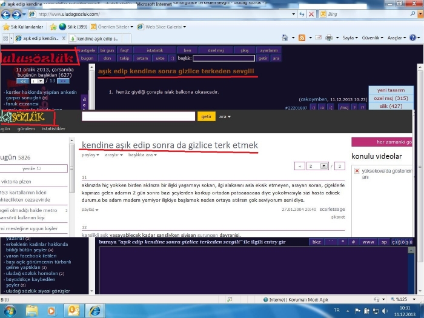Click the 'başlık:' input field
The image size is (424, 318).
point(224,58)
